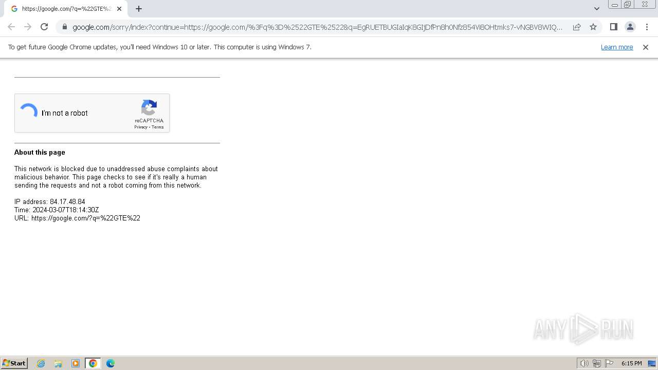The image size is (658, 370).
Task: Select the google.com browser tab
Action: [66, 9]
